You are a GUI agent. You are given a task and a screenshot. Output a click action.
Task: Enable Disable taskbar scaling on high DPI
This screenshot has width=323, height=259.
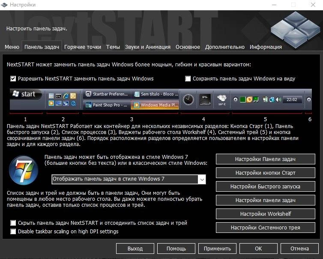13,232
